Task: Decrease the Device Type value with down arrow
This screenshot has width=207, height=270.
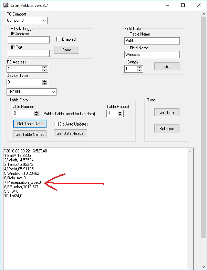Action: point(45,84)
